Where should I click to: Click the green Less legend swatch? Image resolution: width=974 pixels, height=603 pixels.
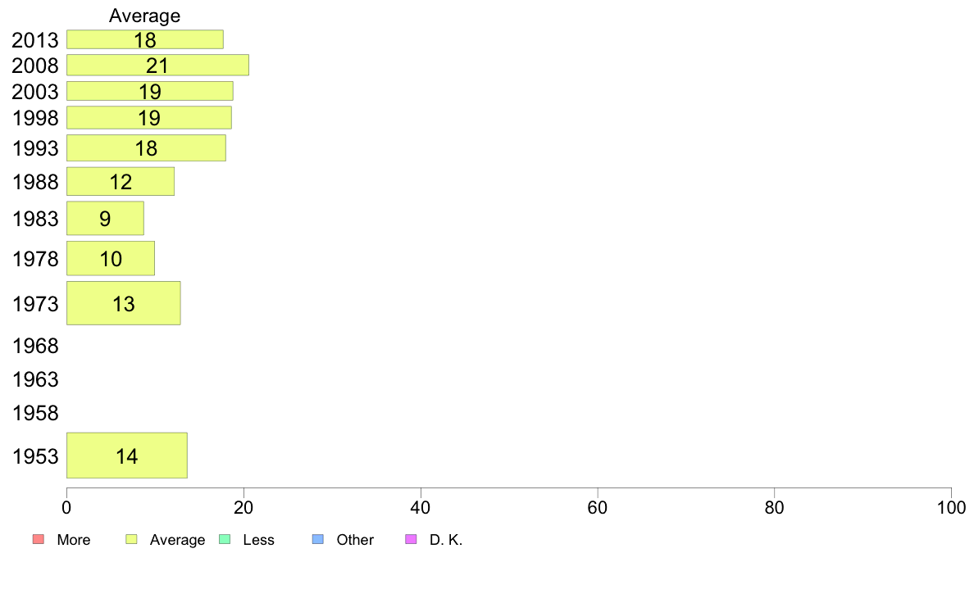[x=225, y=539]
